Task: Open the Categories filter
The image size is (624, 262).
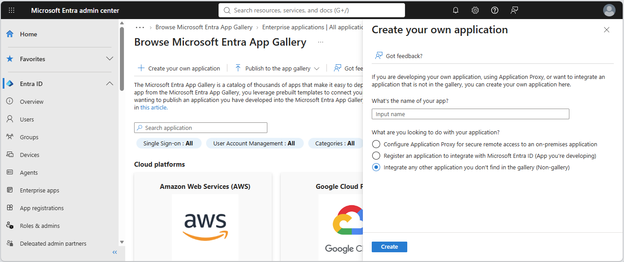Action: click(x=335, y=143)
